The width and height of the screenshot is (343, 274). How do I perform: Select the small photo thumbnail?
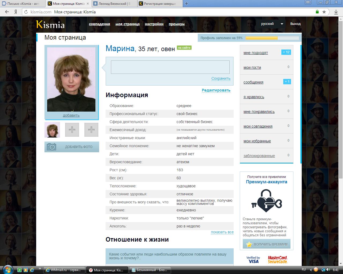pyautogui.click(x=52, y=130)
